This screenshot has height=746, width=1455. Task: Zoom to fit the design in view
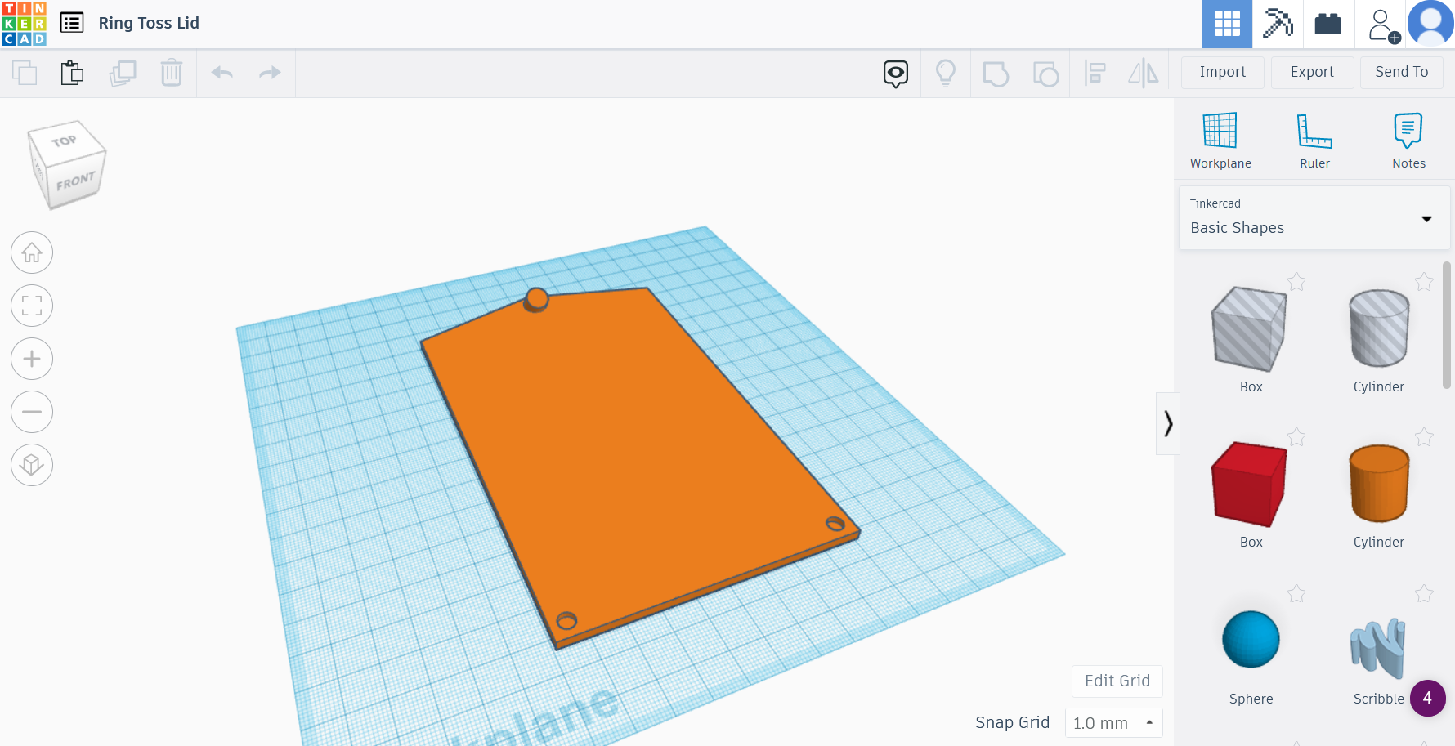point(31,306)
